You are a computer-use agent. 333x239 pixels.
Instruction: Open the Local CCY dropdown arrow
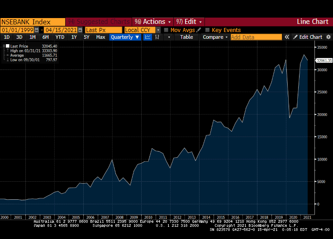158,30
